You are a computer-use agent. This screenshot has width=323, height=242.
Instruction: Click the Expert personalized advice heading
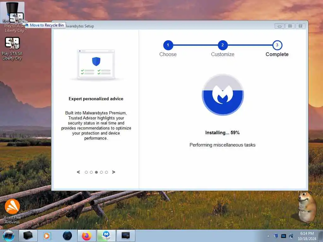(x=96, y=99)
